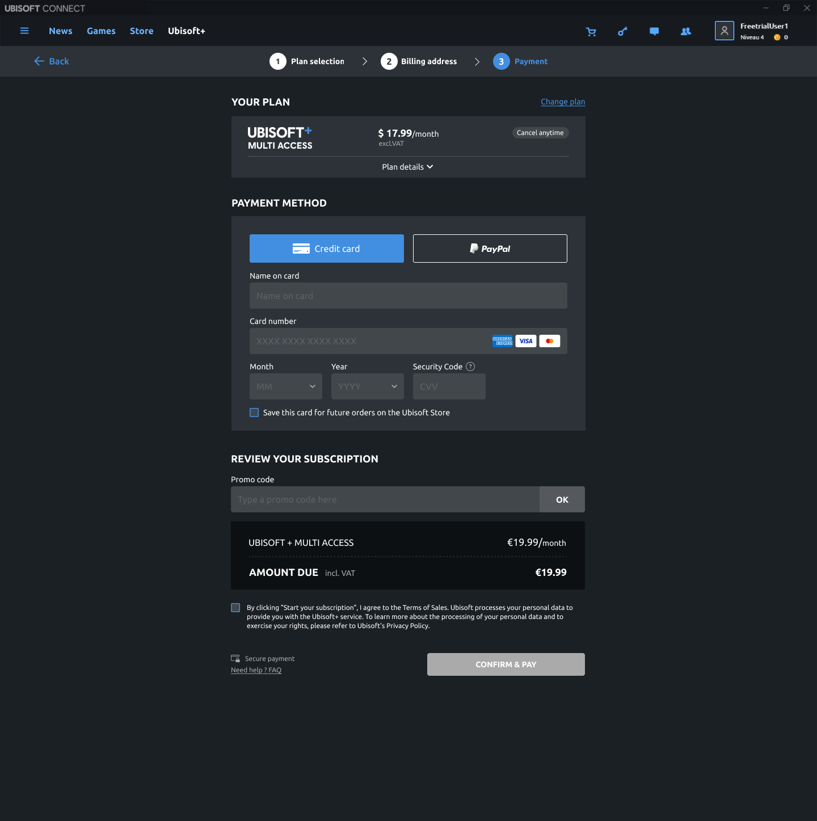Open the chat messages icon
The width and height of the screenshot is (817, 821).
click(x=654, y=32)
